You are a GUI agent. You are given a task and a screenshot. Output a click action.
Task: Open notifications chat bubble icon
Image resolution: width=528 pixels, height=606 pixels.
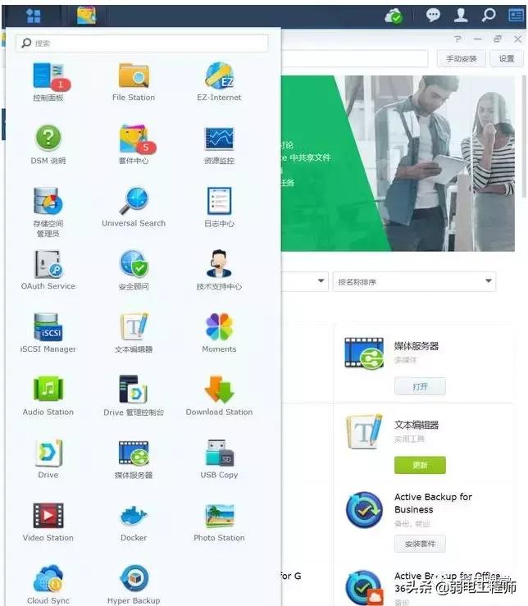click(x=433, y=16)
